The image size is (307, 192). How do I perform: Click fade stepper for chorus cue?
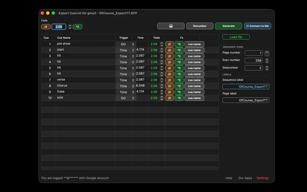click(x=162, y=86)
